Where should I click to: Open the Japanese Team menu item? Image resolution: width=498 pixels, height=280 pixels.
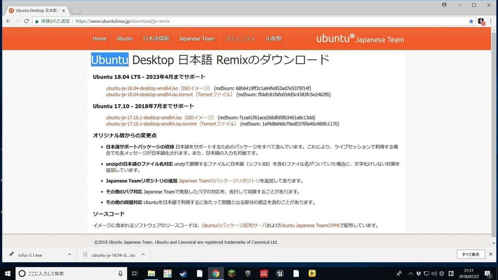tap(197, 39)
